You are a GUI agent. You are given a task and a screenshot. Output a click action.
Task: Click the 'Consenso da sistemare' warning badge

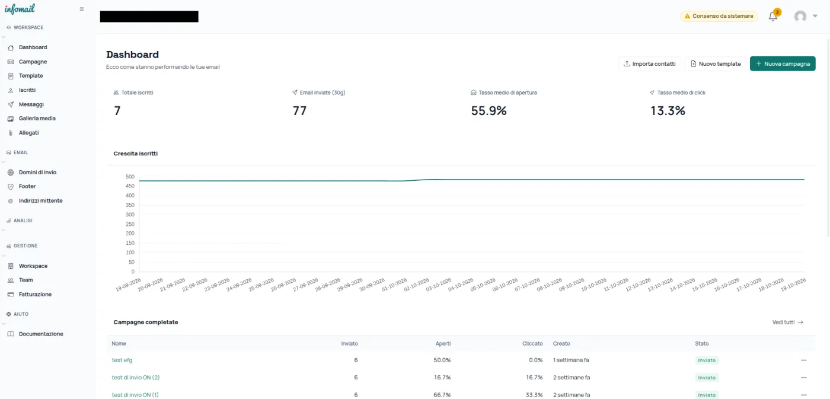pos(719,16)
